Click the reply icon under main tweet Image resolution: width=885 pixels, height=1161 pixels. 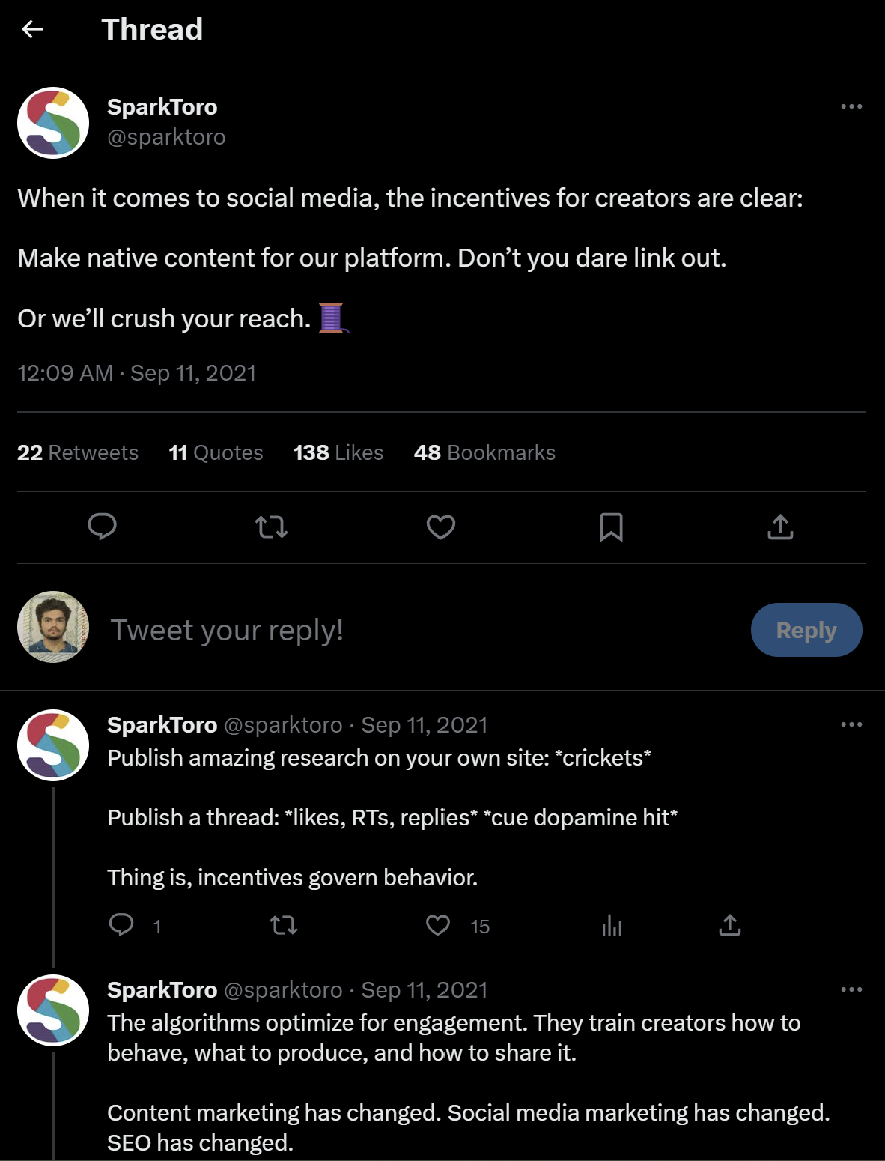103,527
